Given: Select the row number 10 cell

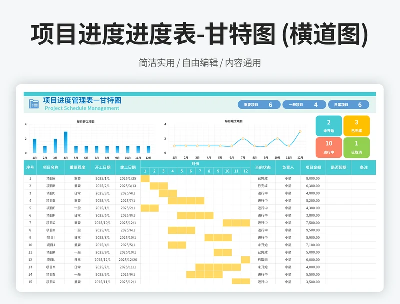Looking at the screenshot, I should (x=30, y=245).
